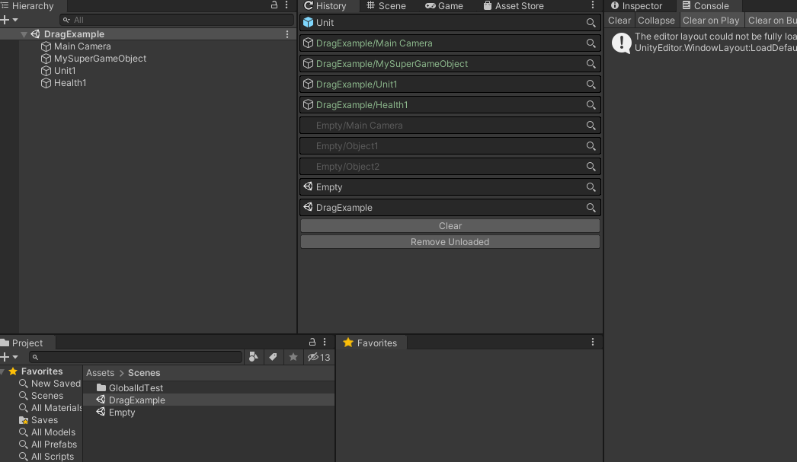797x462 pixels.
Task: Toggle Clear on Play in Console
Action: 711,21
